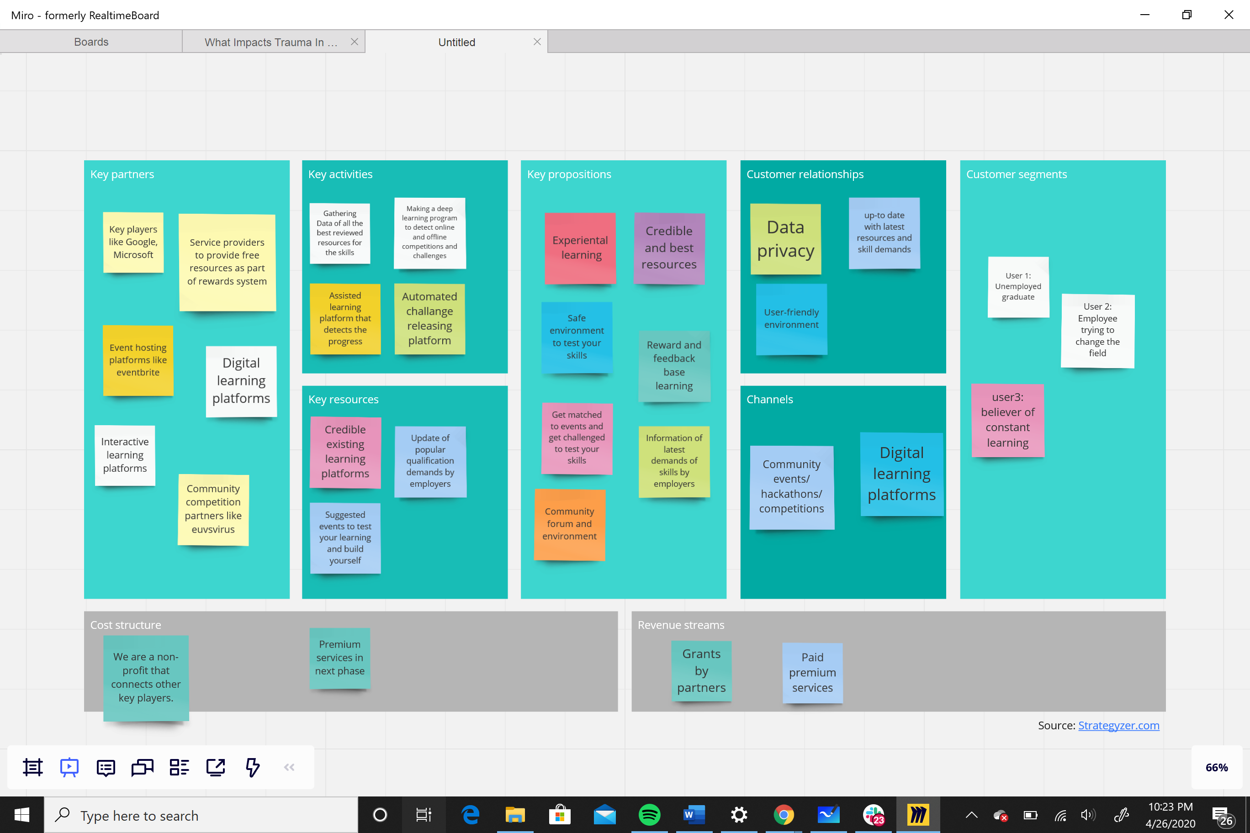Open the comments panel icon
1250x833 pixels.
click(x=106, y=767)
